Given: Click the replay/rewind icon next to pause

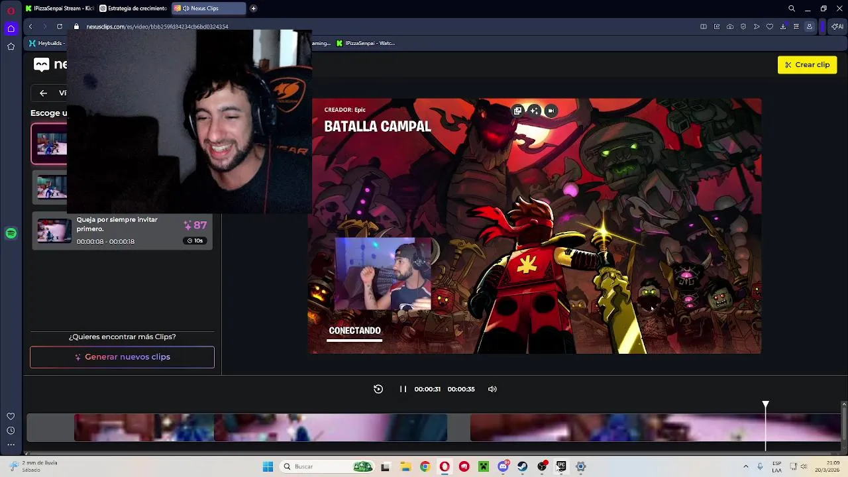Looking at the screenshot, I should pyautogui.click(x=378, y=389).
